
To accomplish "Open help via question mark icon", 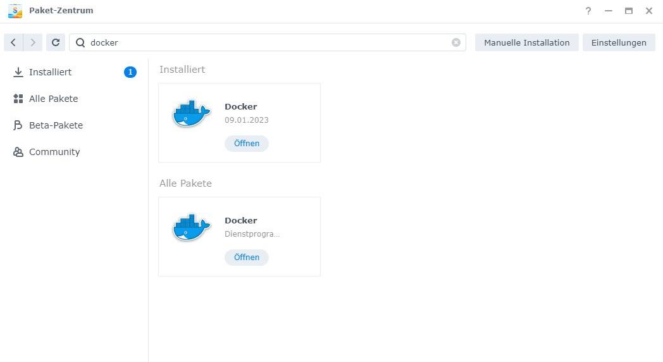I will 588,11.
